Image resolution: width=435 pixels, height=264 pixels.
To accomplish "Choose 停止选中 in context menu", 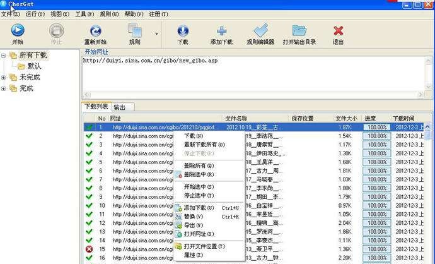I will (x=209, y=196).
